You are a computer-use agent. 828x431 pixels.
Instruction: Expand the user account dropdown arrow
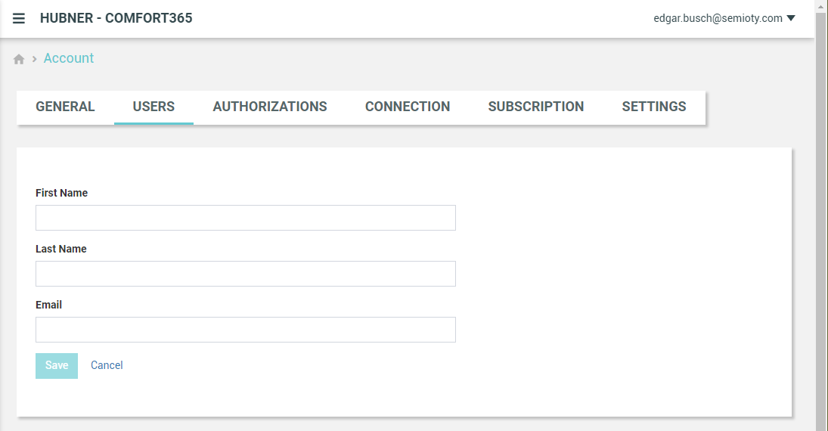point(791,18)
